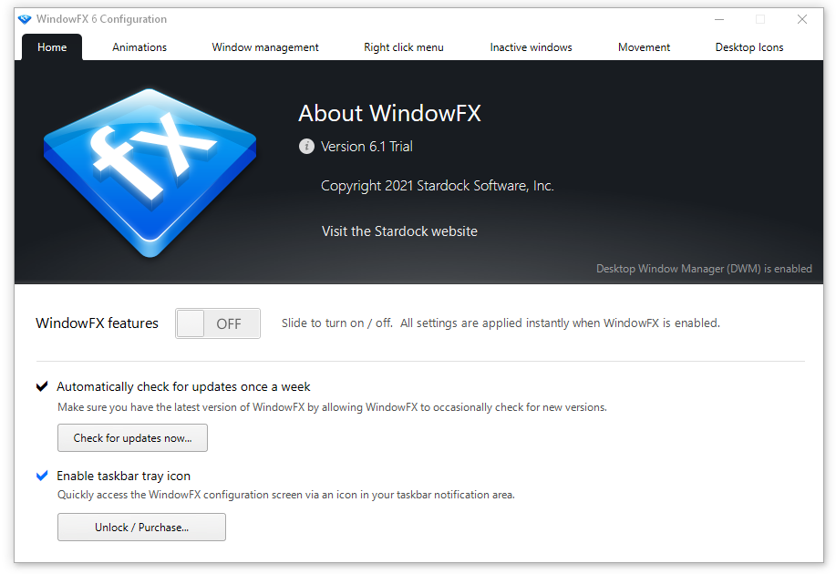Open the Desktop Icons tab
This screenshot has width=836, height=574.
point(748,46)
